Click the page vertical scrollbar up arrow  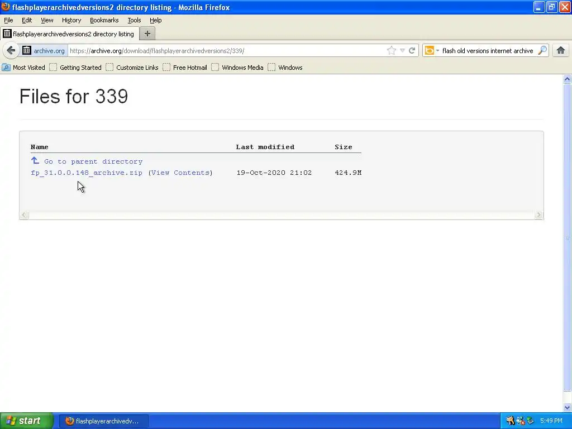(x=568, y=79)
